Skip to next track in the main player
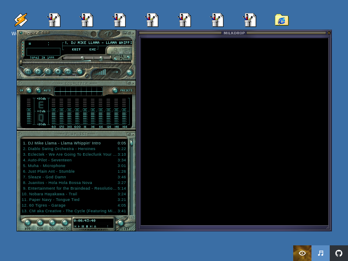 point(68,71)
